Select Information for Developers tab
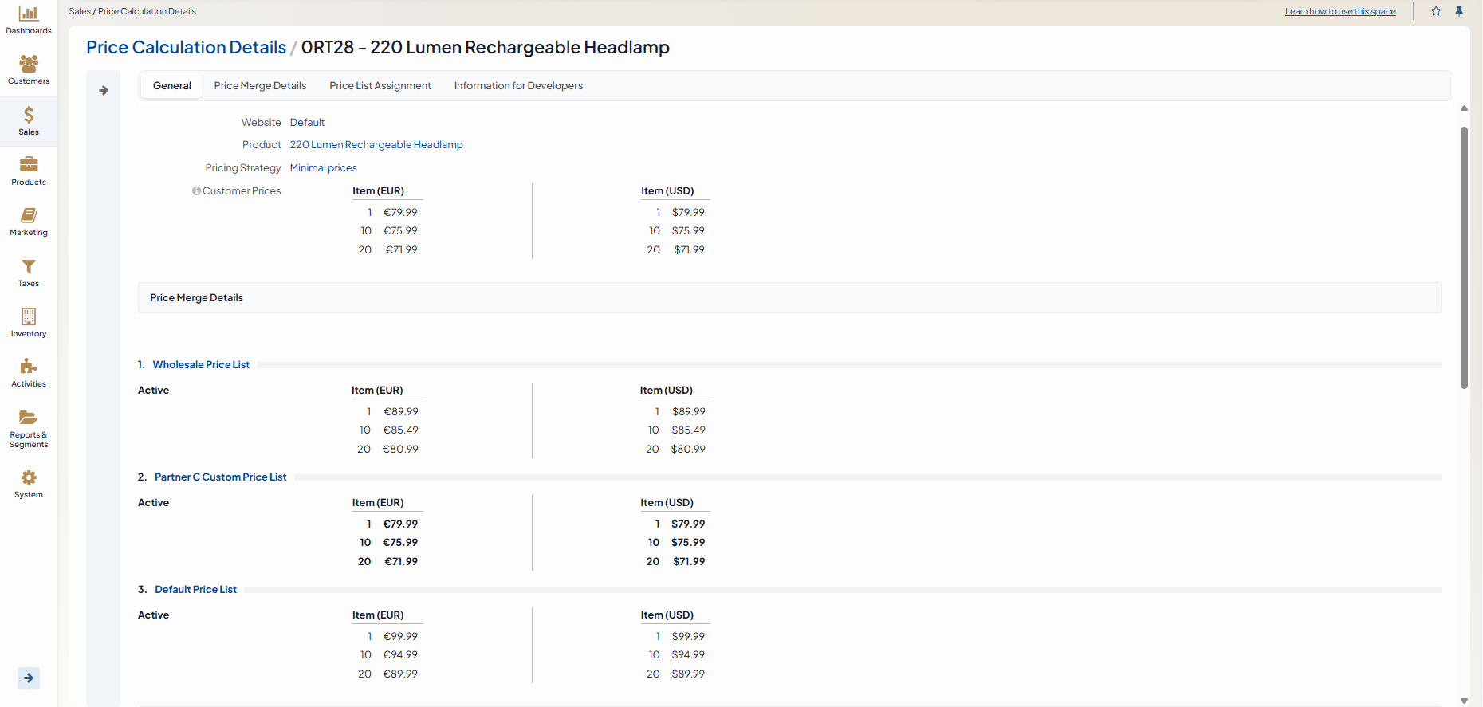Image resolution: width=1483 pixels, height=707 pixels. [x=518, y=86]
